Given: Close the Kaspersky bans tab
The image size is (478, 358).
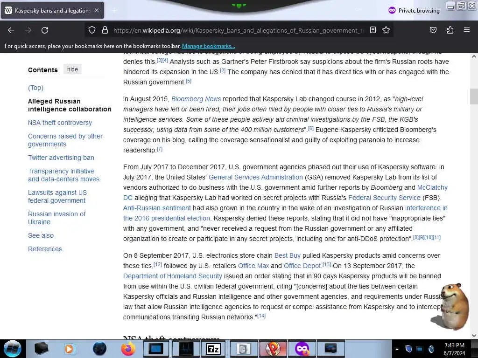Looking at the screenshot, I should 97,10.
